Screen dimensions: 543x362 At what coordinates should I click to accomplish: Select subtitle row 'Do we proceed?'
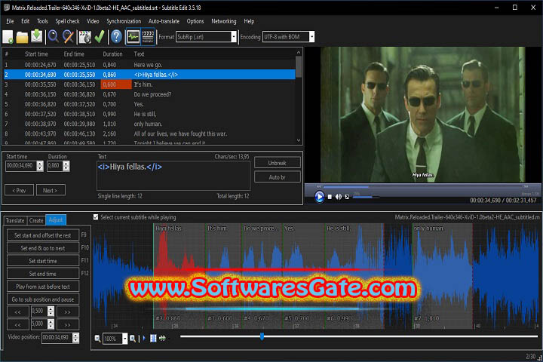pos(149,94)
